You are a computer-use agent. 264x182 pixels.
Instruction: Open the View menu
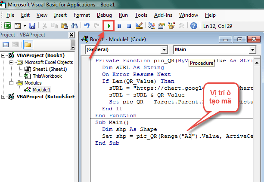tap(42, 15)
